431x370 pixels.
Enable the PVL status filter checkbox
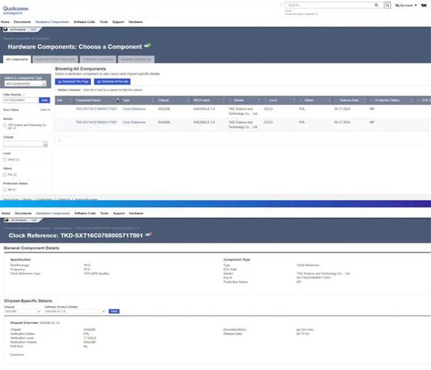pos(4,175)
